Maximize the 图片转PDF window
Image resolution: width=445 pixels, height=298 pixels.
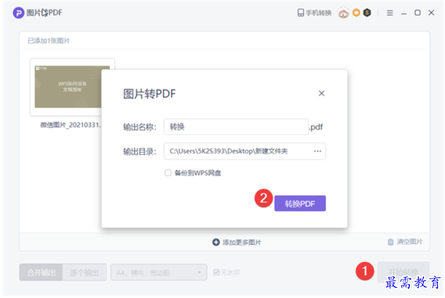click(417, 12)
